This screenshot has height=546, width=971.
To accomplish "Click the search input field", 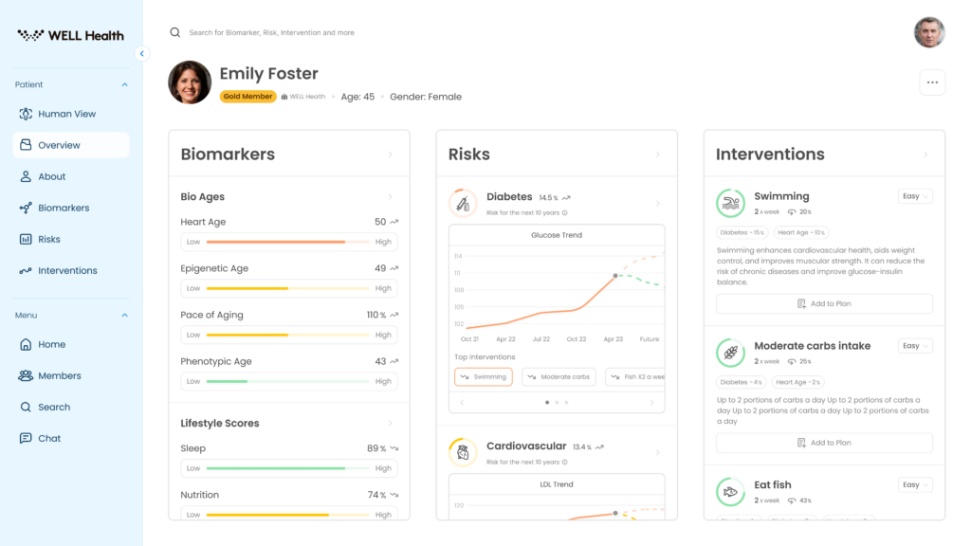I will 379,32.
